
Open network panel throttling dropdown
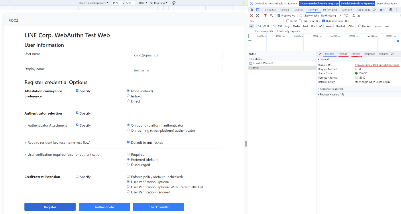pyautogui.click(x=331, y=15)
